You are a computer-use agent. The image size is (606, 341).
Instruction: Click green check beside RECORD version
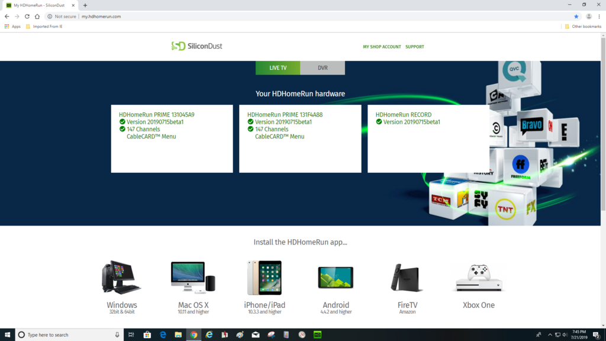coord(379,122)
